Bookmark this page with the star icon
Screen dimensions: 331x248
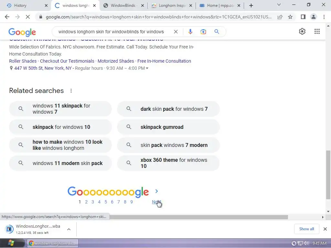(290, 17)
